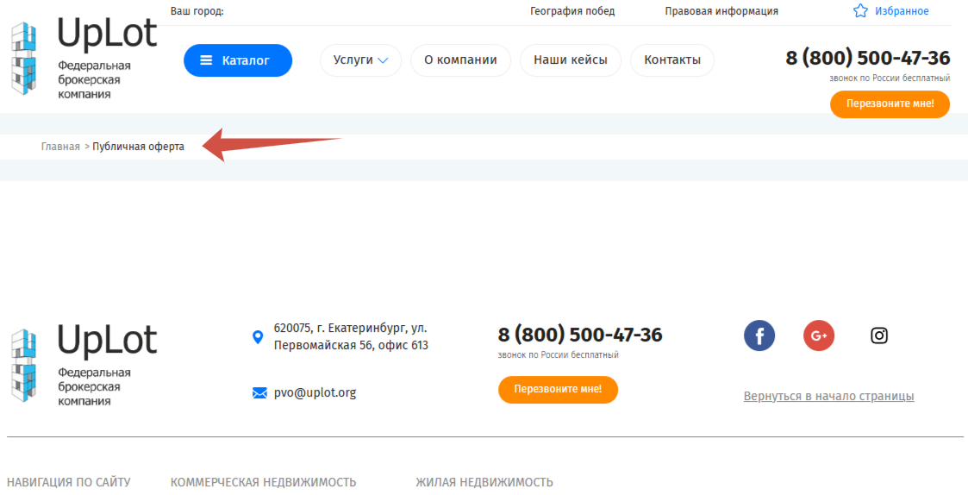This screenshot has height=495, width=968.
Task: Click the Facebook icon in footer
Action: [759, 335]
